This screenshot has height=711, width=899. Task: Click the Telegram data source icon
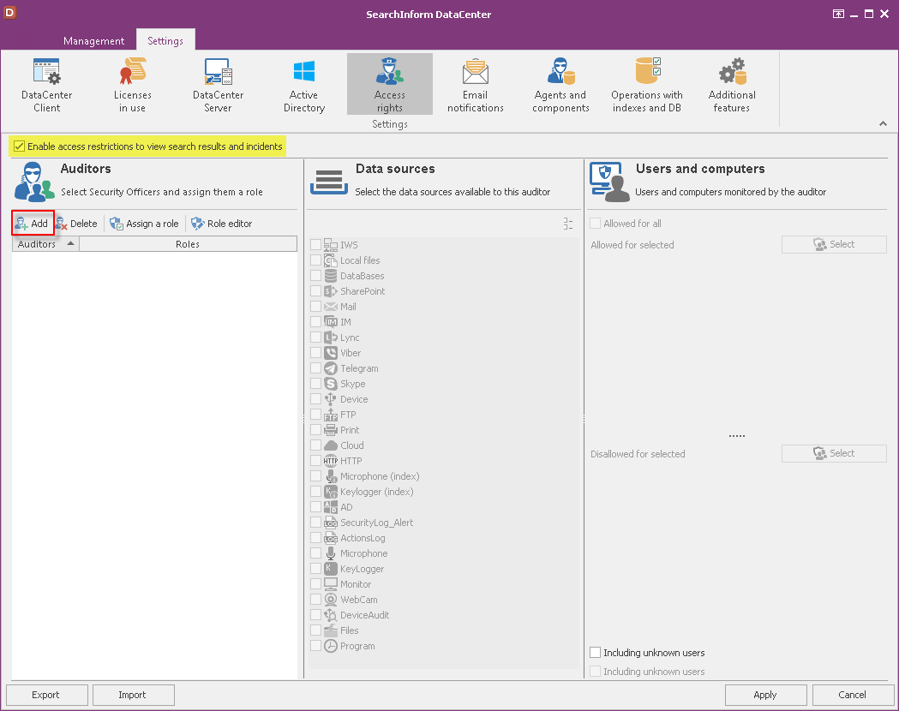(331, 368)
